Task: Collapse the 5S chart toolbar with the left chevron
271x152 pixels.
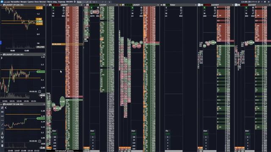Action: click(x=6, y=108)
